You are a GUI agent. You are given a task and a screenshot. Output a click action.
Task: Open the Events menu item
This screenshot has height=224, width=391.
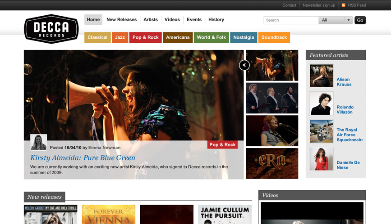[194, 20]
